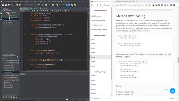The image size is (179, 101).
Task: Click the Profile Project icon
Action: pyautogui.click(x=57, y=5)
